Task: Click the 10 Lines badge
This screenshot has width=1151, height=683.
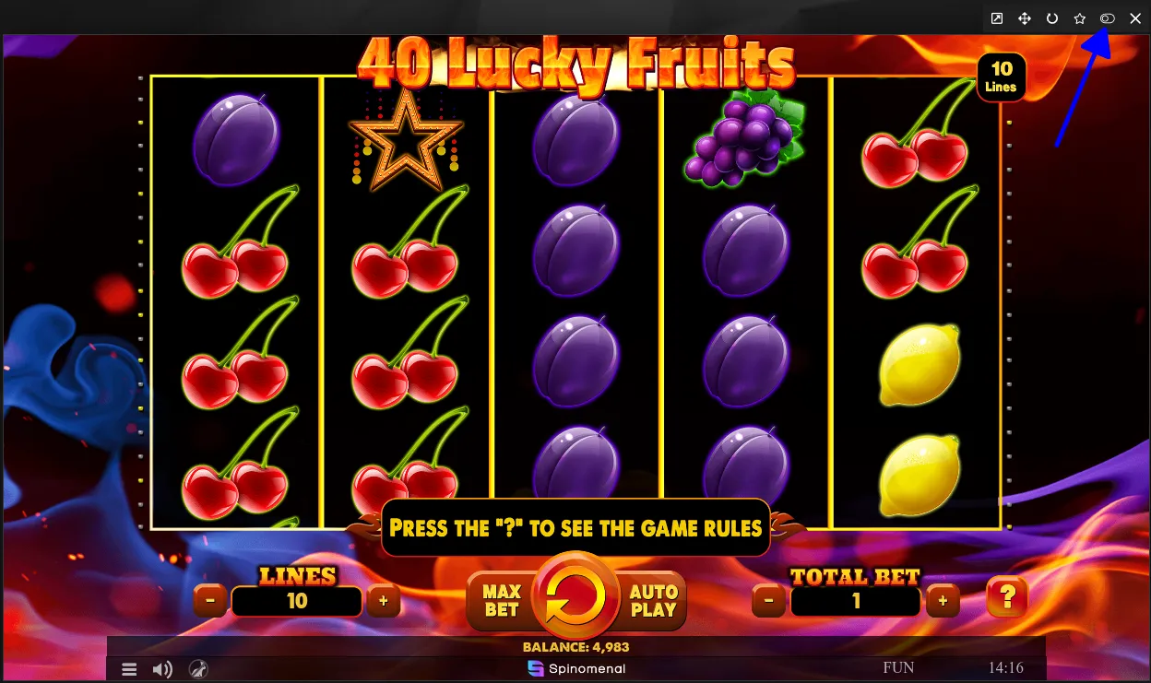Action: [1002, 77]
